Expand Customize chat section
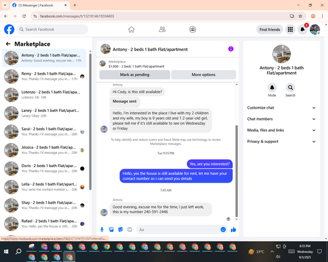The image size is (328, 262). [x=281, y=107]
